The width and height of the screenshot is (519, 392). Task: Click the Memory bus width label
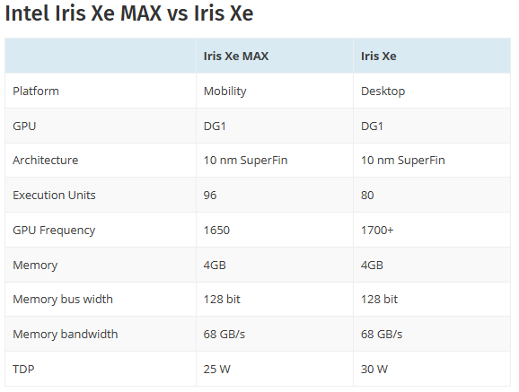63,300
